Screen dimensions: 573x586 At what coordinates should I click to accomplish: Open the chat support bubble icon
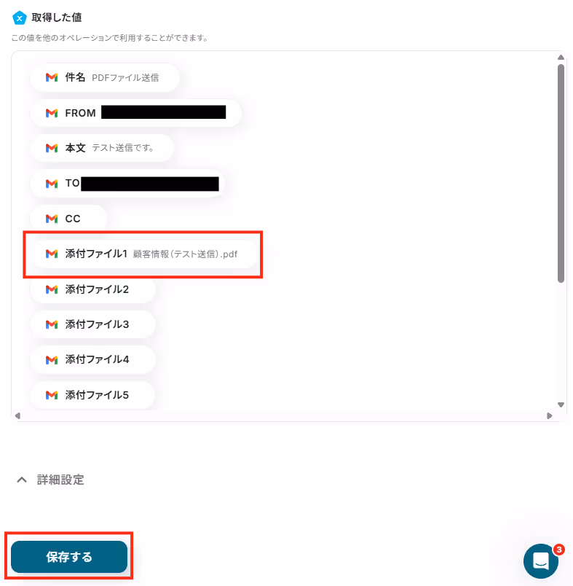(x=541, y=560)
